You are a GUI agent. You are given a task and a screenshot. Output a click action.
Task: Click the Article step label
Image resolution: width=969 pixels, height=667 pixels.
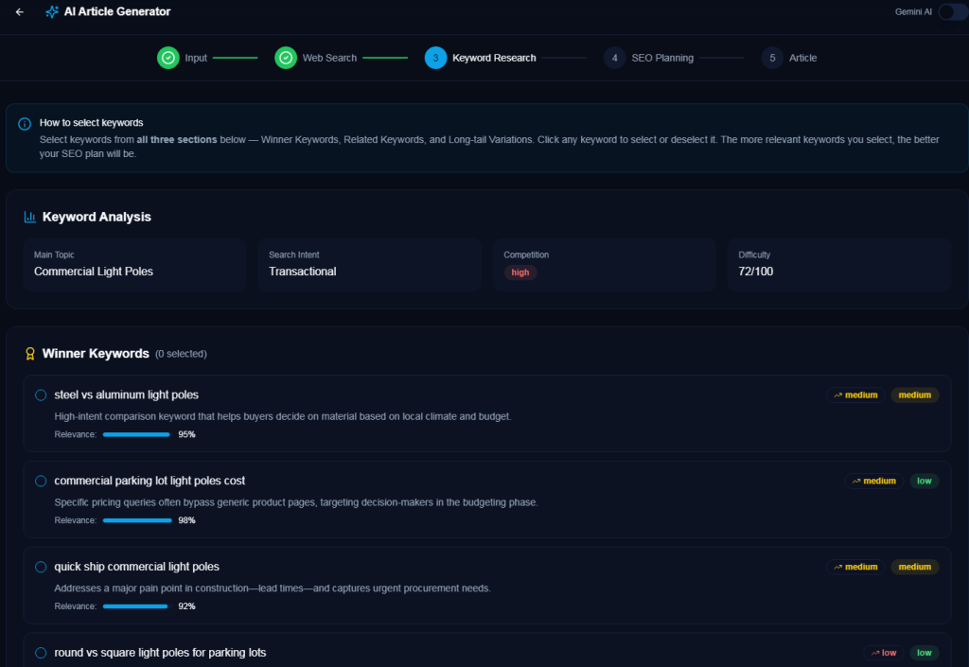(802, 58)
